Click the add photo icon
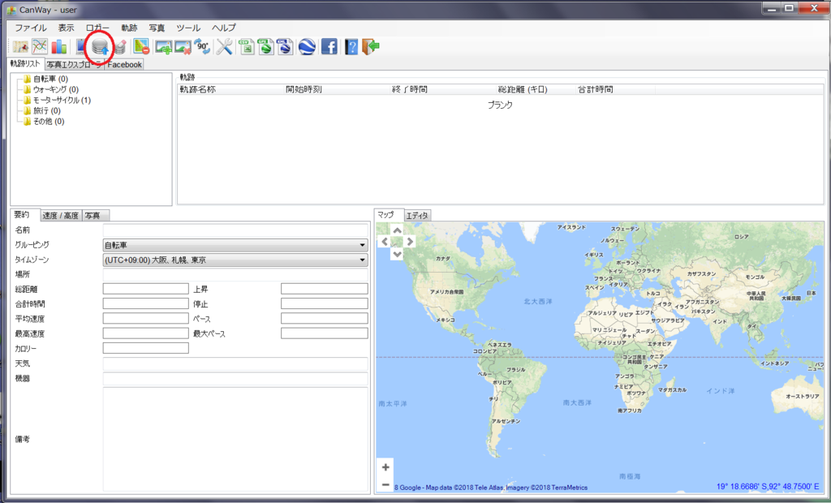831x503 pixels. tap(164, 46)
